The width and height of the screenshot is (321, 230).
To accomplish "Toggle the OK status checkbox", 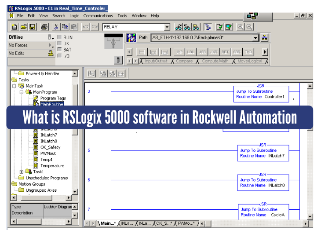I will point(59,43).
